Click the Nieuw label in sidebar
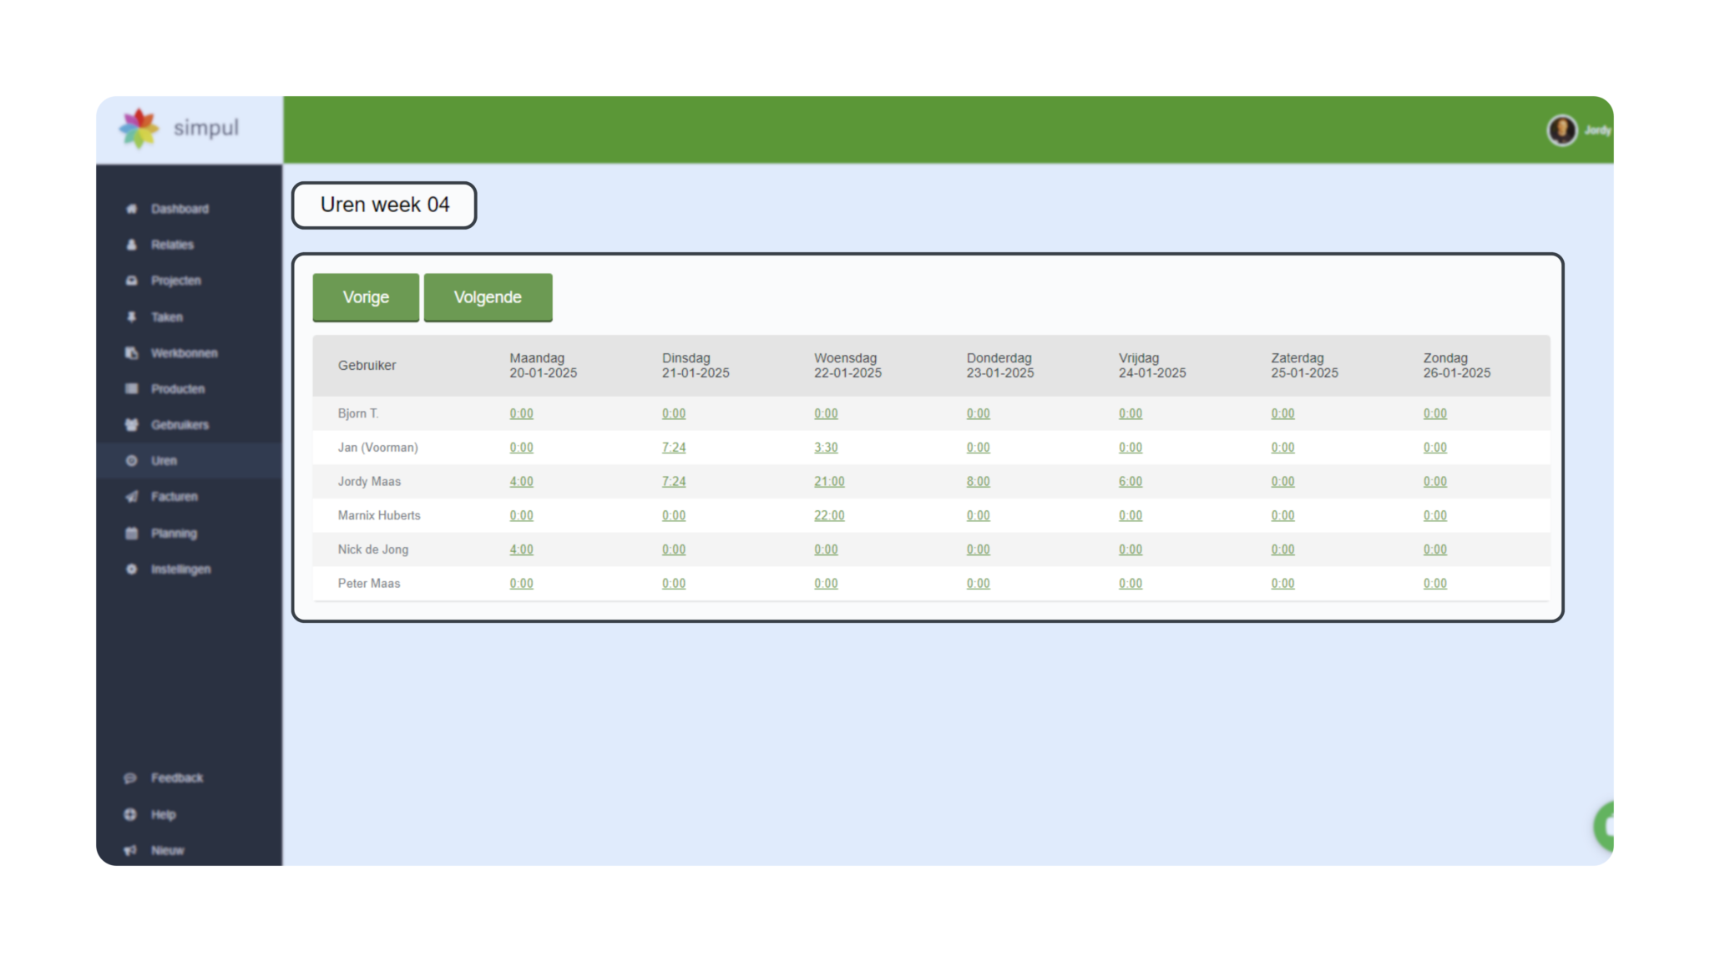Screen dimensions: 1710x962 [x=167, y=851]
